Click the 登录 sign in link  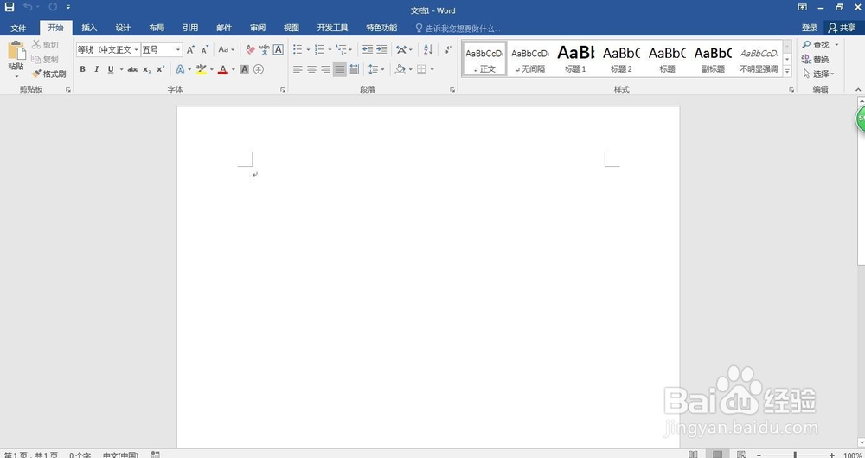[810, 28]
